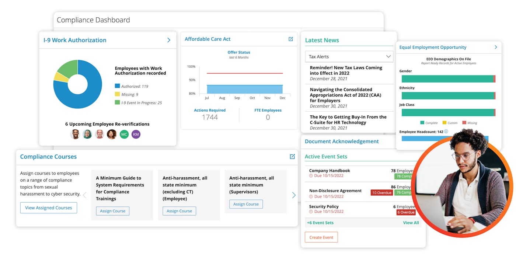Open Affordable Care Act edit icon
The width and height of the screenshot is (516, 258).
click(x=290, y=39)
